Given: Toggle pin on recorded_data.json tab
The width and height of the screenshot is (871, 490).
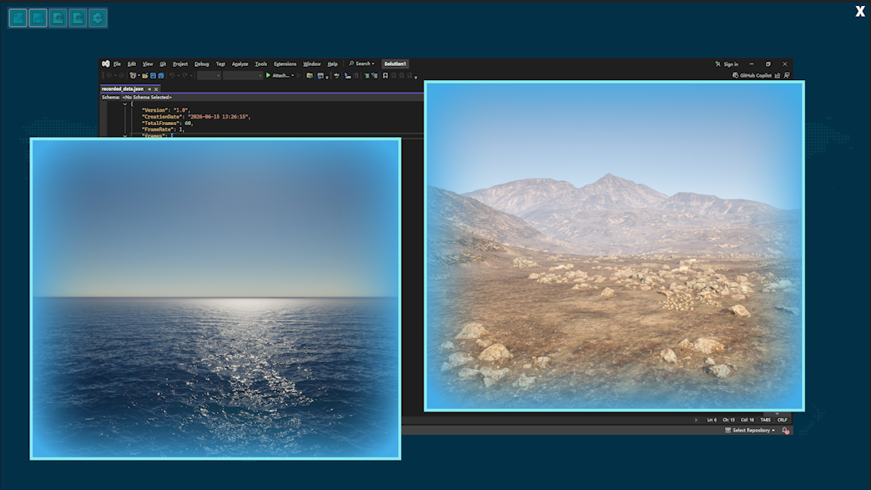Looking at the screenshot, I should [149, 88].
